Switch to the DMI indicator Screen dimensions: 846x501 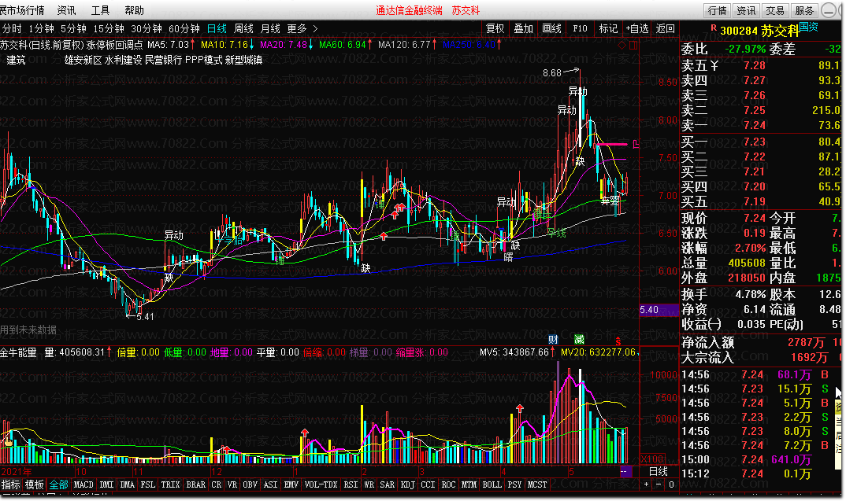[x=107, y=484]
